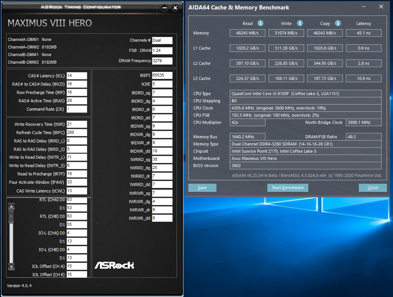Click the CPU Type field text
The image size is (393, 297).
306,94
